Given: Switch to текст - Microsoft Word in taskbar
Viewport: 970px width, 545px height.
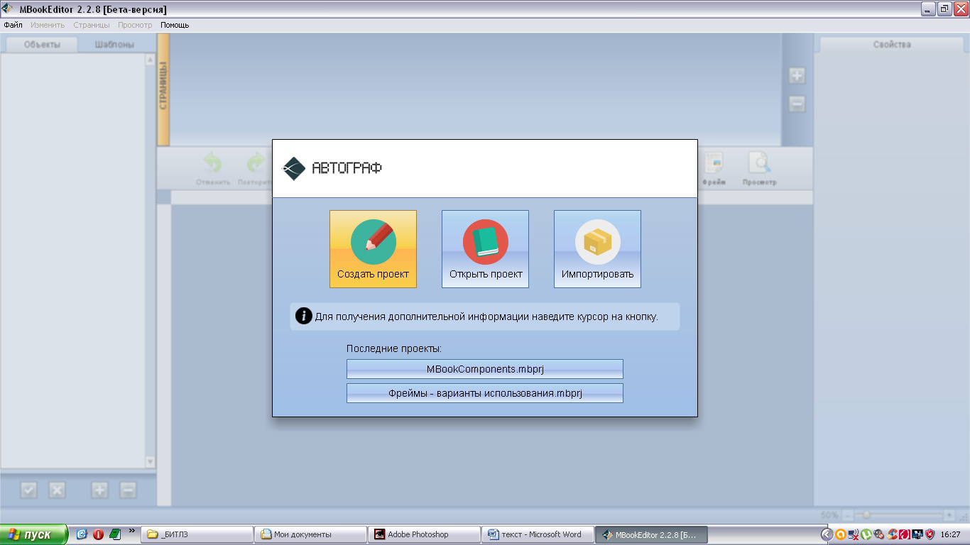Looking at the screenshot, I should (x=538, y=534).
